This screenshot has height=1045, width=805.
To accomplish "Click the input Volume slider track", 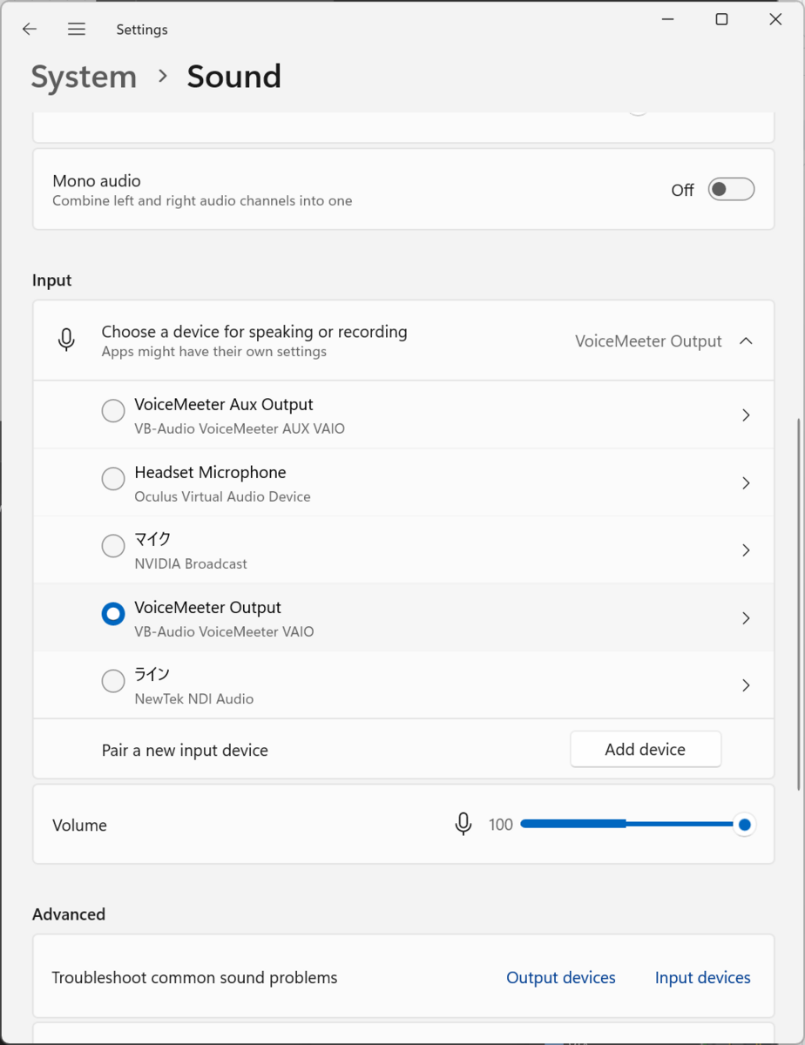I will [627, 824].
